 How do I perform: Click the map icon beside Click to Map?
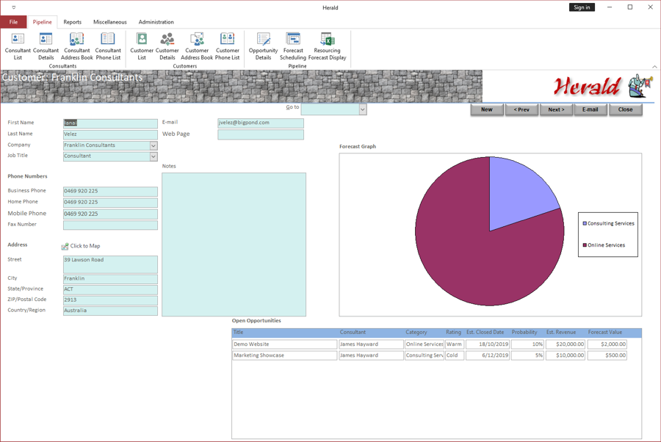[x=65, y=246]
